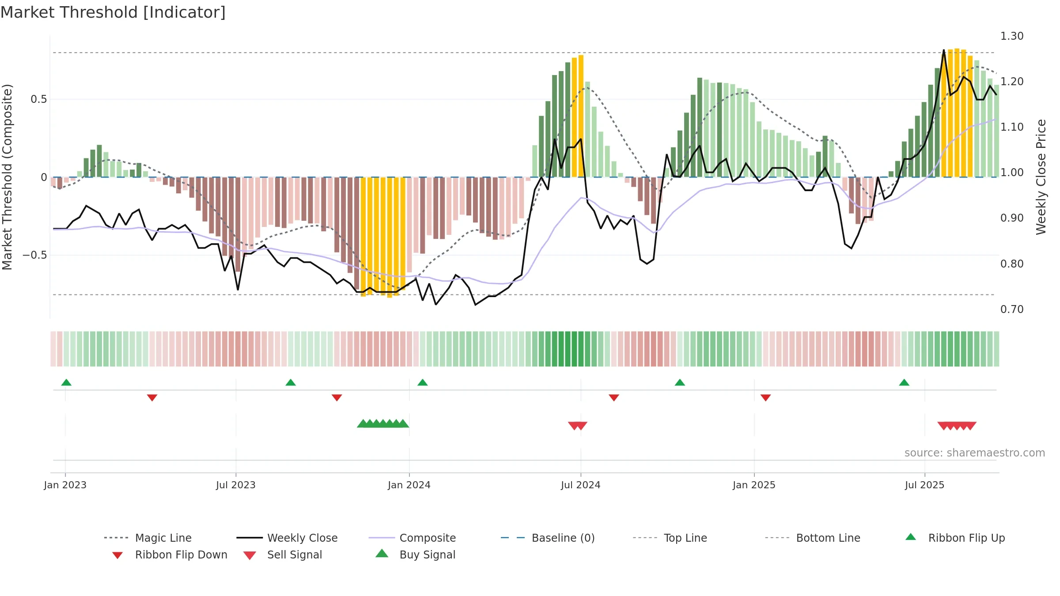Click the 0.90 price axis value
The image size is (1060, 596).
click(x=1012, y=218)
